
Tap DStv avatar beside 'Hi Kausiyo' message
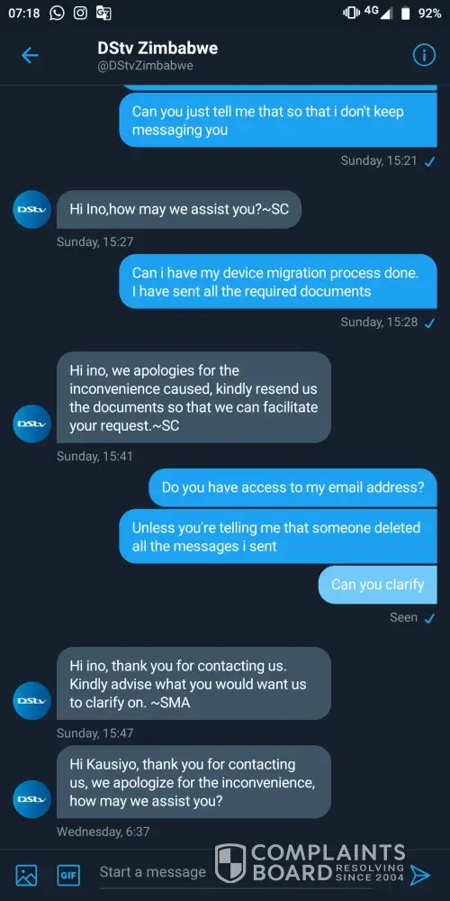coord(32,799)
